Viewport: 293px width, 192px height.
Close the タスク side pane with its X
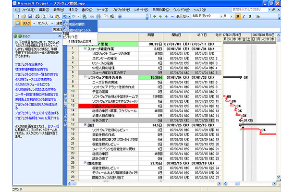(60, 36)
